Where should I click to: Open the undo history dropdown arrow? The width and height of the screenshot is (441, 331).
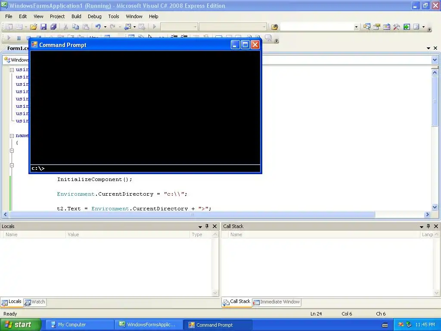[105, 27]
